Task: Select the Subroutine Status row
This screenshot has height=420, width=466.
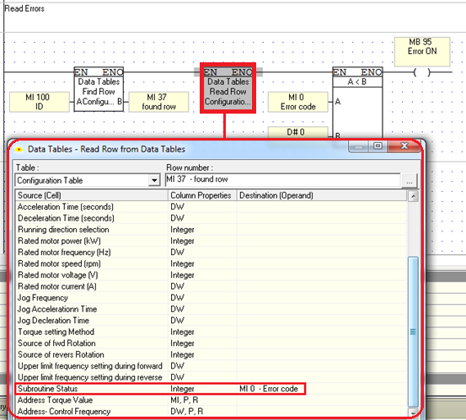Action: 160,389
